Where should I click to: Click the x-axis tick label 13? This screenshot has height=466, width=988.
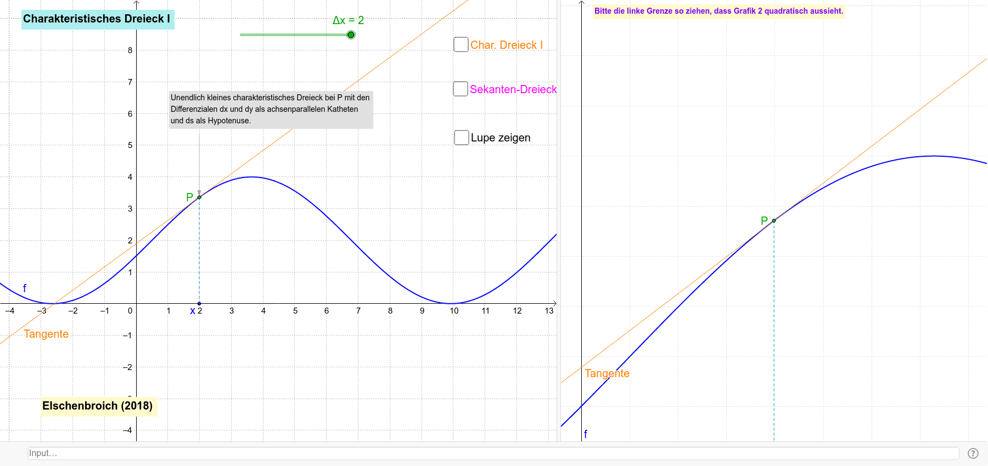coord(549,311)
